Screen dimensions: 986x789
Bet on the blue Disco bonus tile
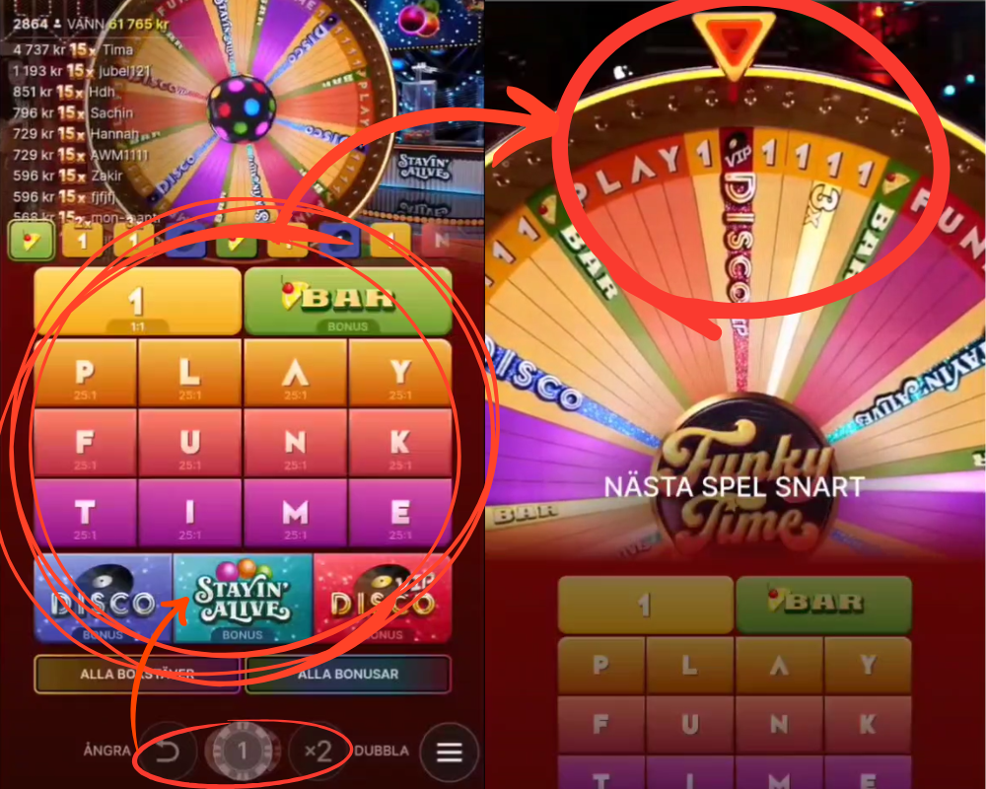coord(104,599)
